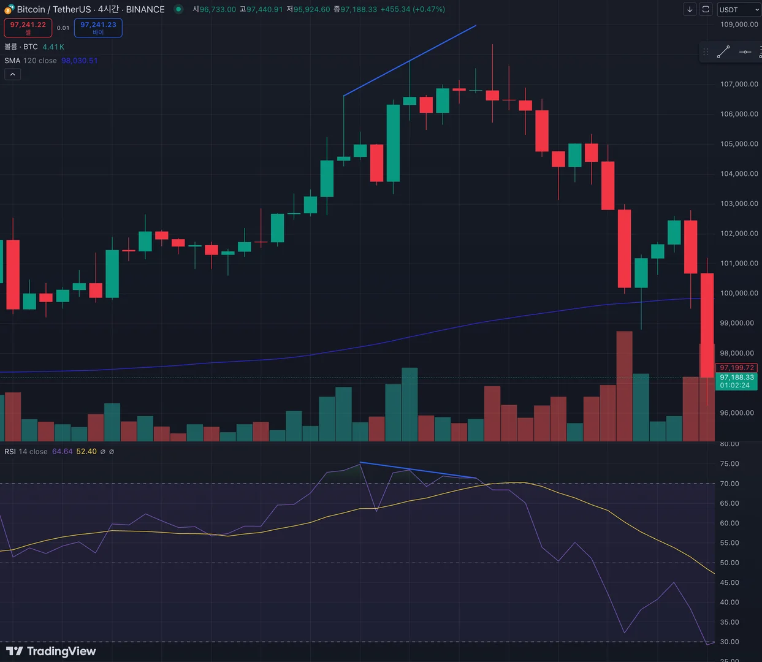Viewport: 762px width, 662px height.
Task: Select the horizontal line drawing tool
Action: pos(745,52)
